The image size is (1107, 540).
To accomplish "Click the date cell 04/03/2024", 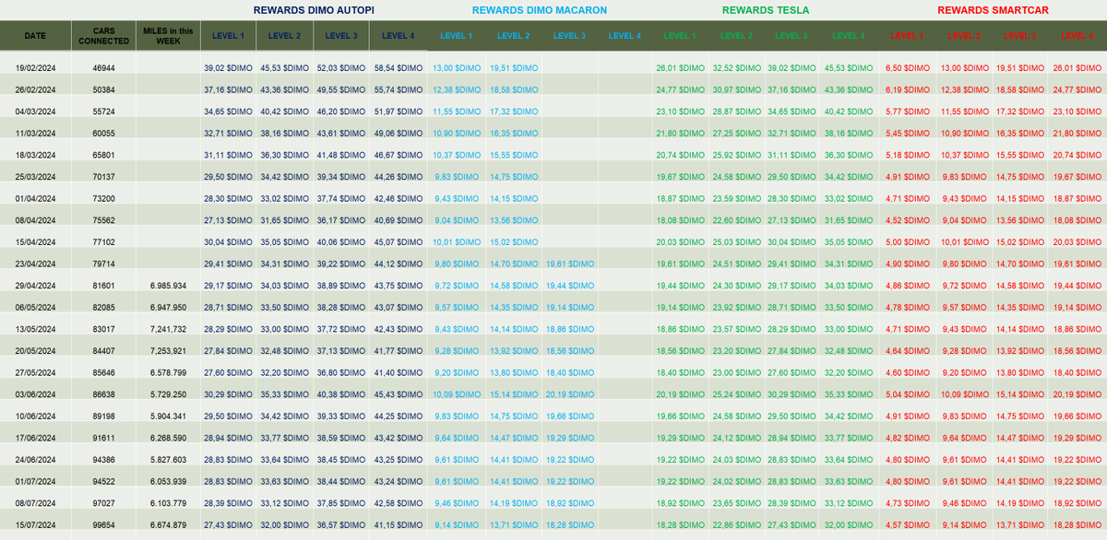I will click(x=35, y=112).
